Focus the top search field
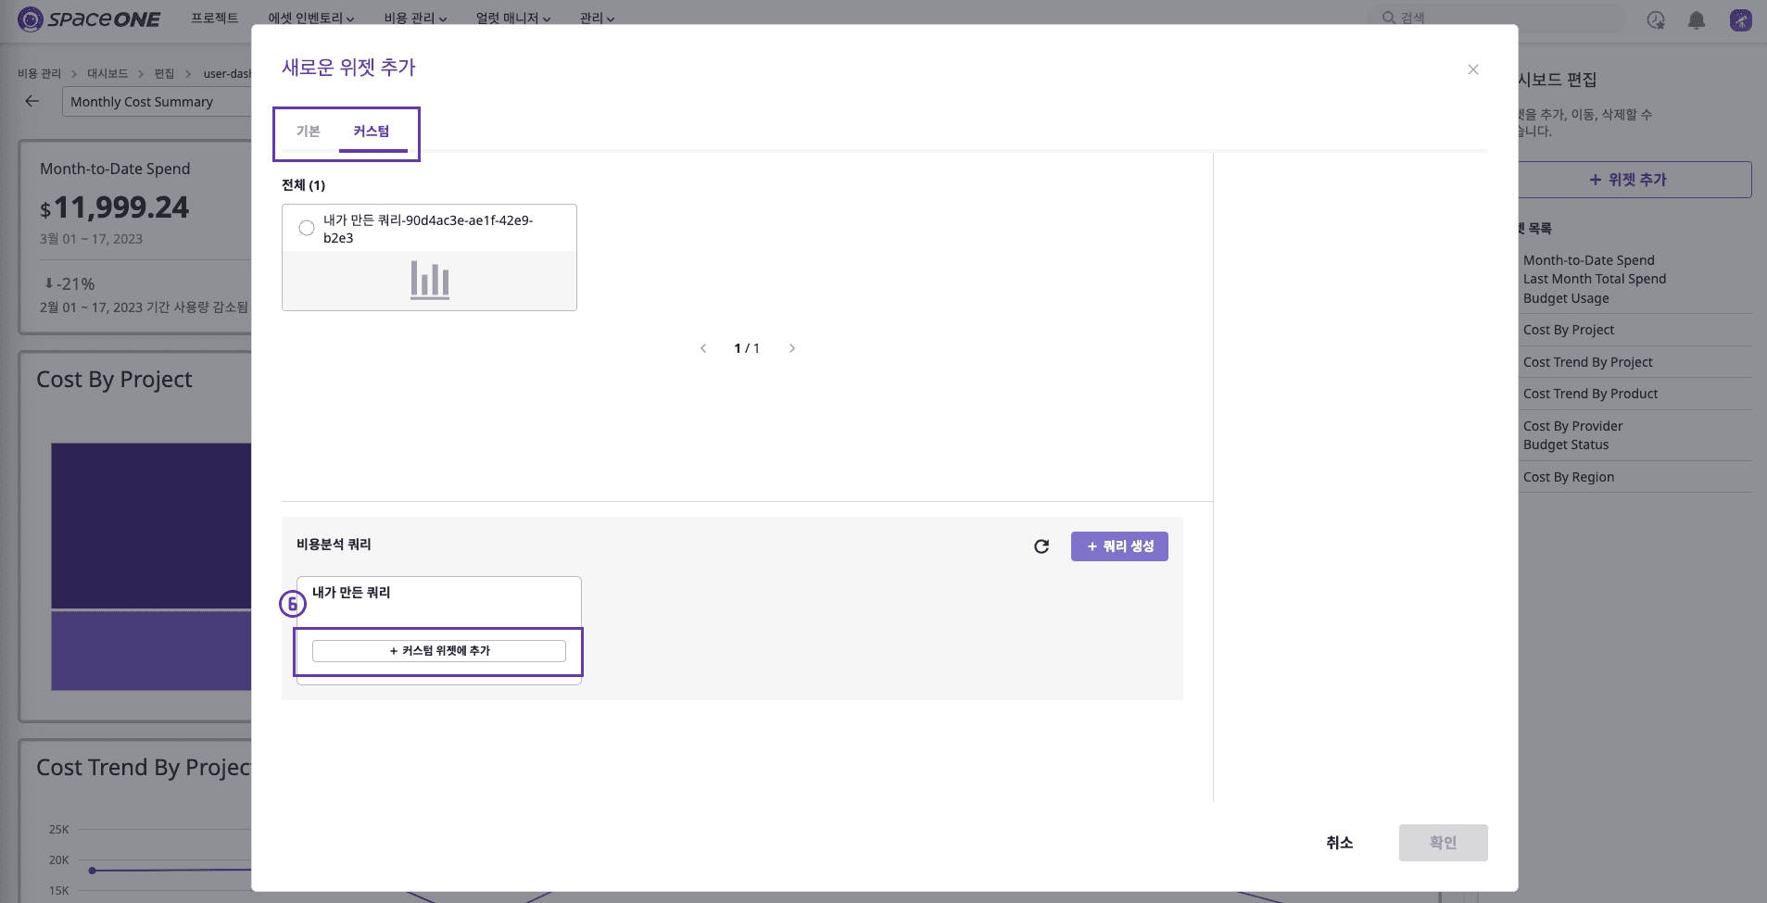 1496,18
